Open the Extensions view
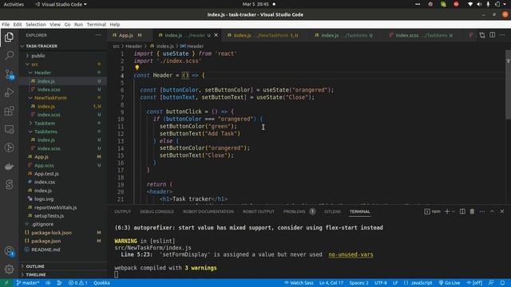This screenshot has height=287, width=511. click(9, 111)
